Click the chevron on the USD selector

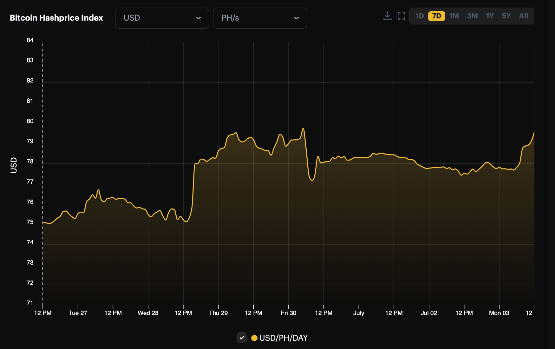click(x=199, y=18)
